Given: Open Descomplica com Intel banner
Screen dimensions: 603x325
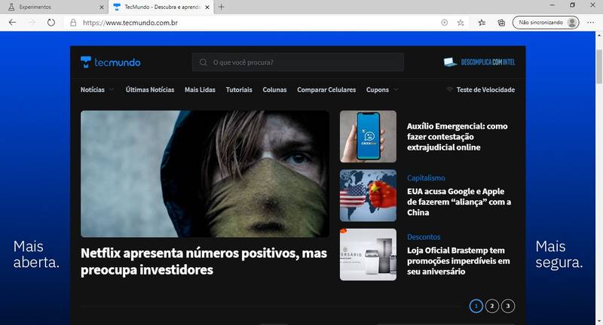Looking at the screenshot, I should 479,62.
